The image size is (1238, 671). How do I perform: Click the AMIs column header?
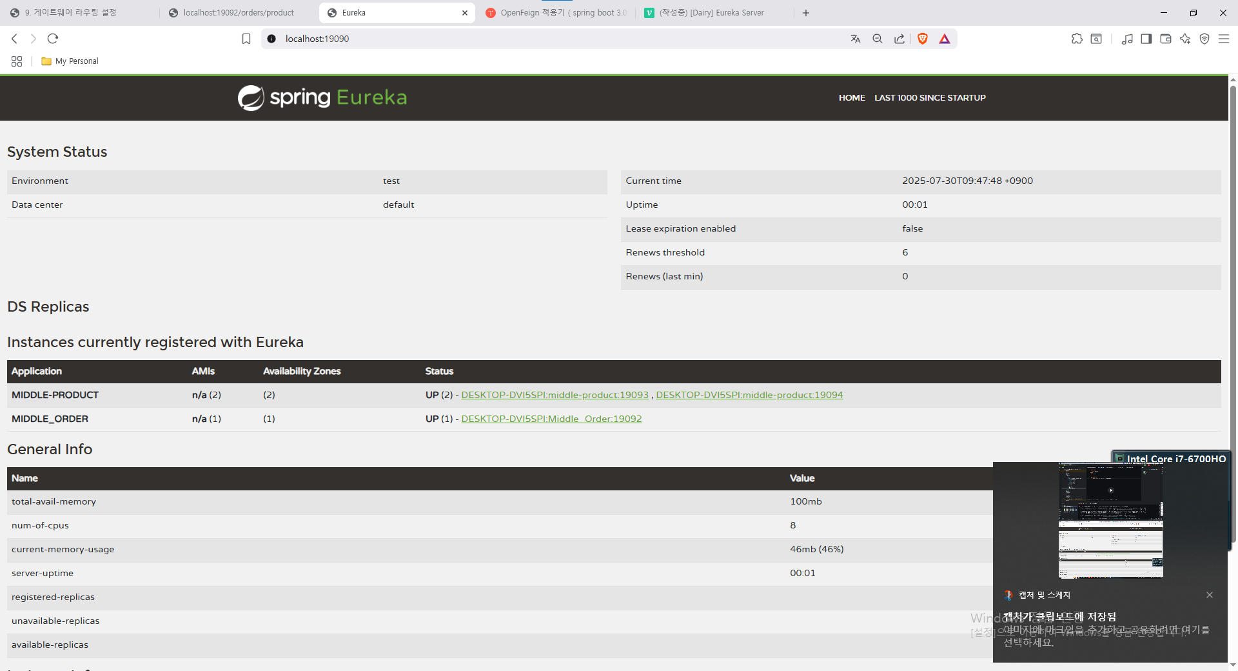203,371
